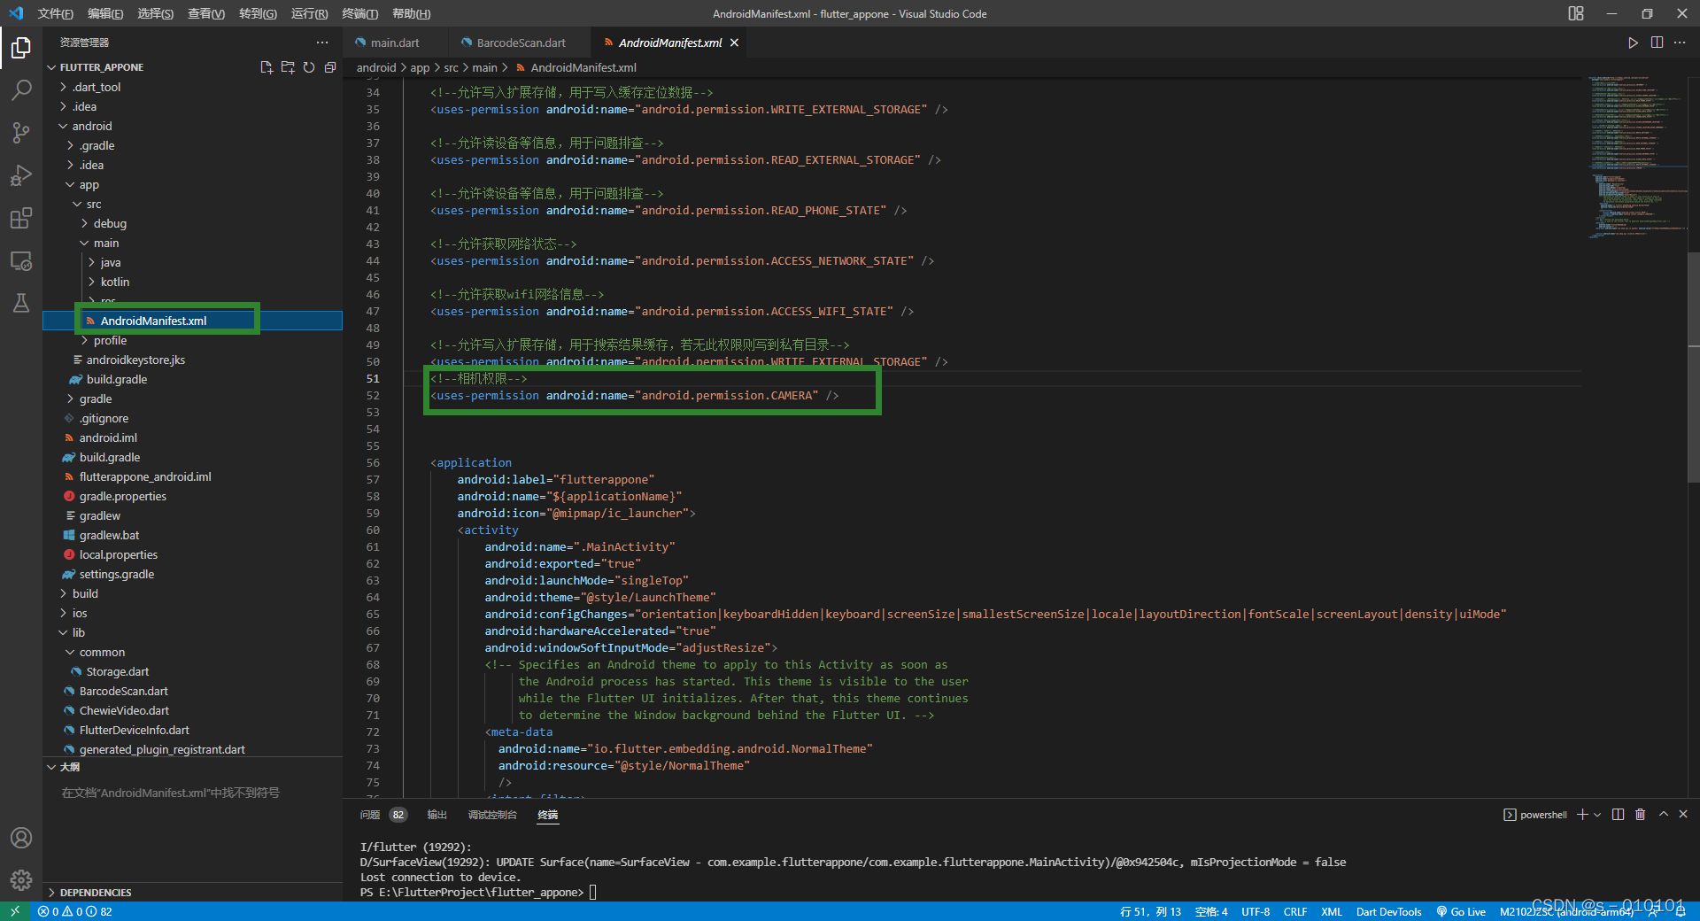1700x921 pixels.
Task: Change UTF-8 encoding in status bar
Action: [1256, 911]
